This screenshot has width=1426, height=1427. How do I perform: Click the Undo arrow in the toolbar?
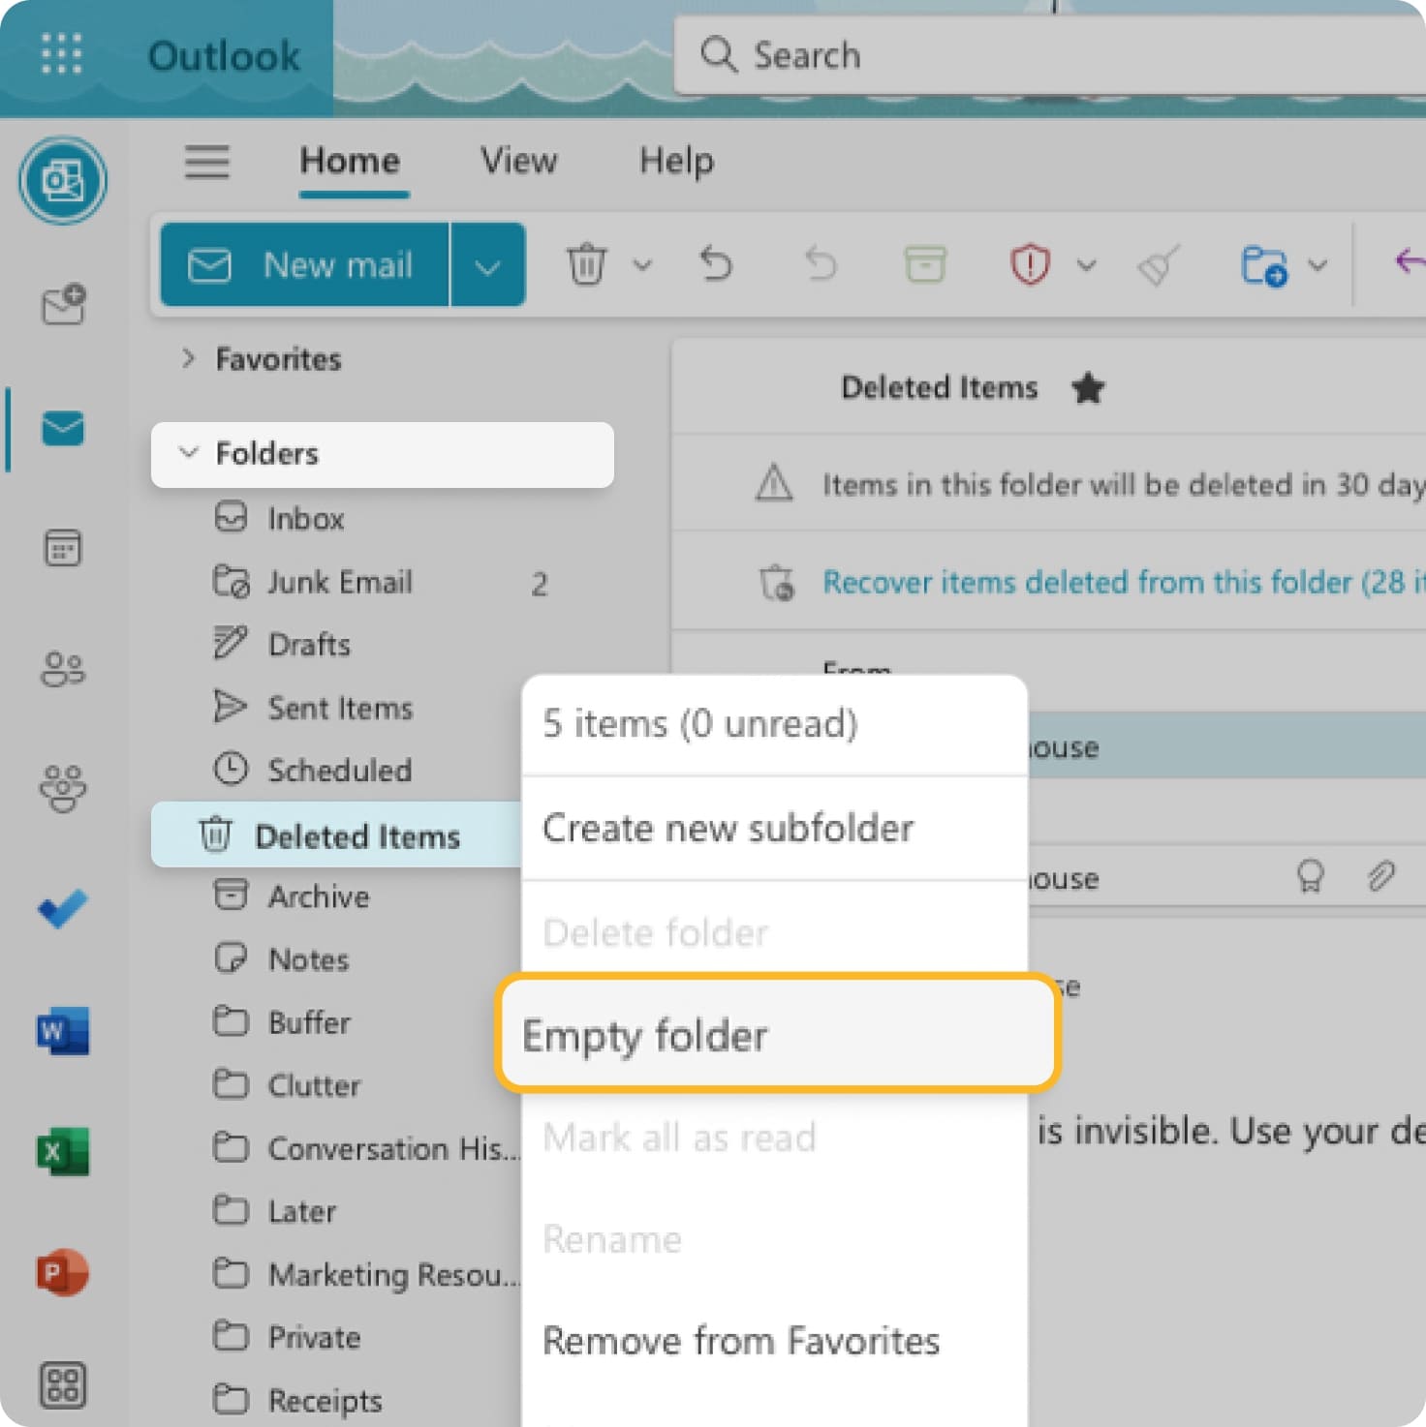point(716,264)
